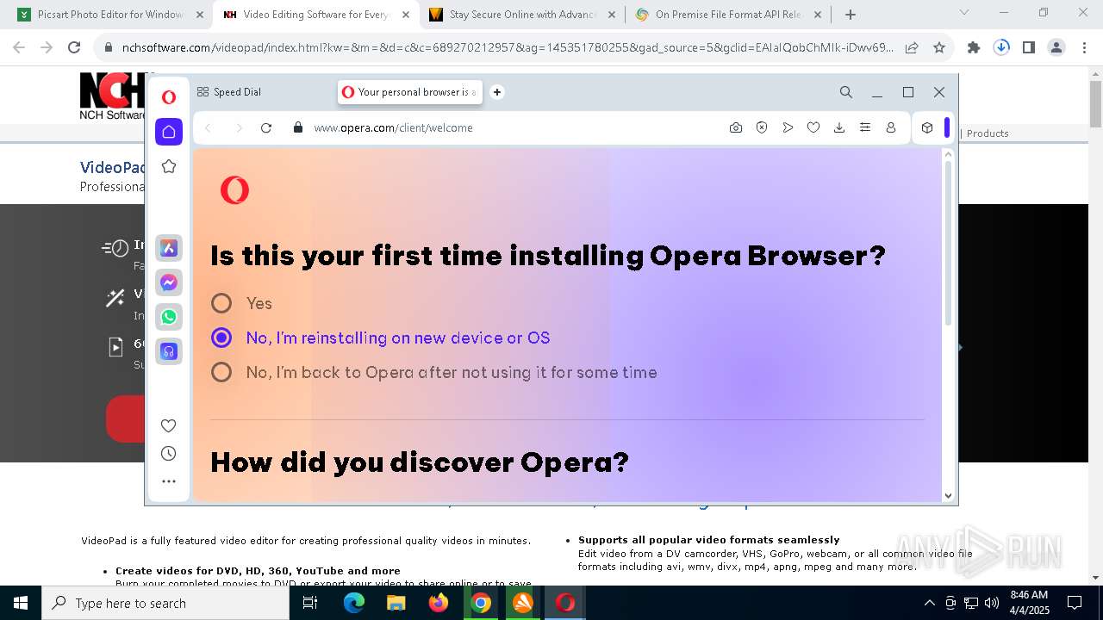1103x620 pixels.
Task: Click the Opera page scroll down arrow
Action: coord(949,495)
